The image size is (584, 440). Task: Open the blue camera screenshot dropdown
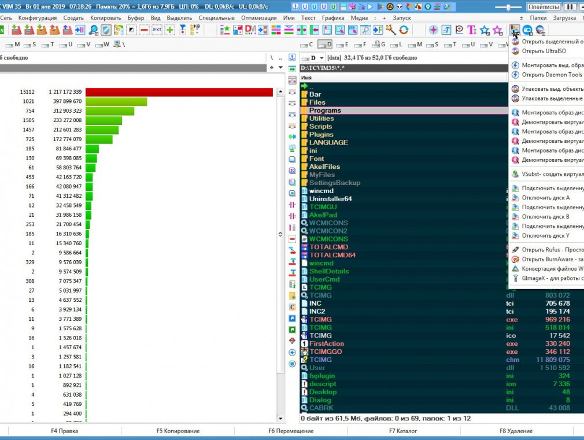[x=527, y=30]
